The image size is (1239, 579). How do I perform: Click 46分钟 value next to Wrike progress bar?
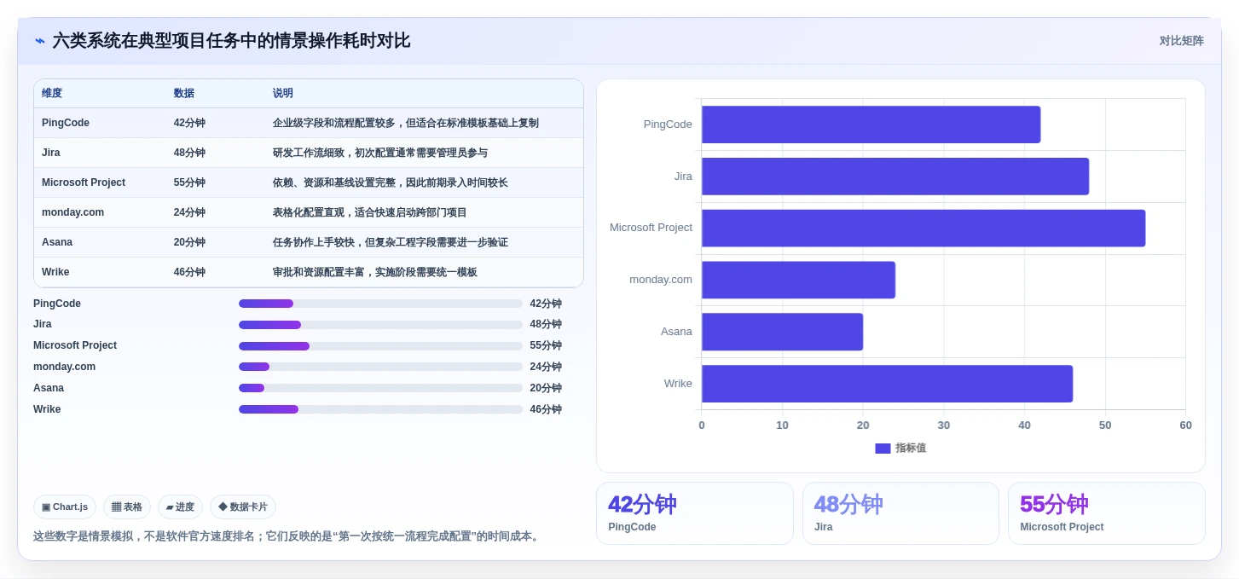[x=546, y=409]
